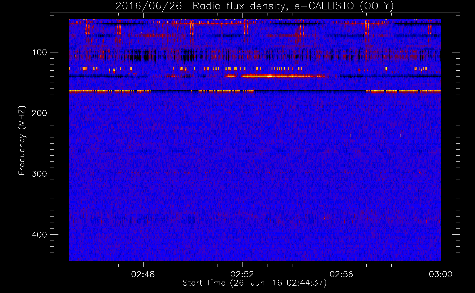Image resolution: width=475 pixels, height=293 pixels.
Task: Click the 02:48 time tick label
Action: 143,275
